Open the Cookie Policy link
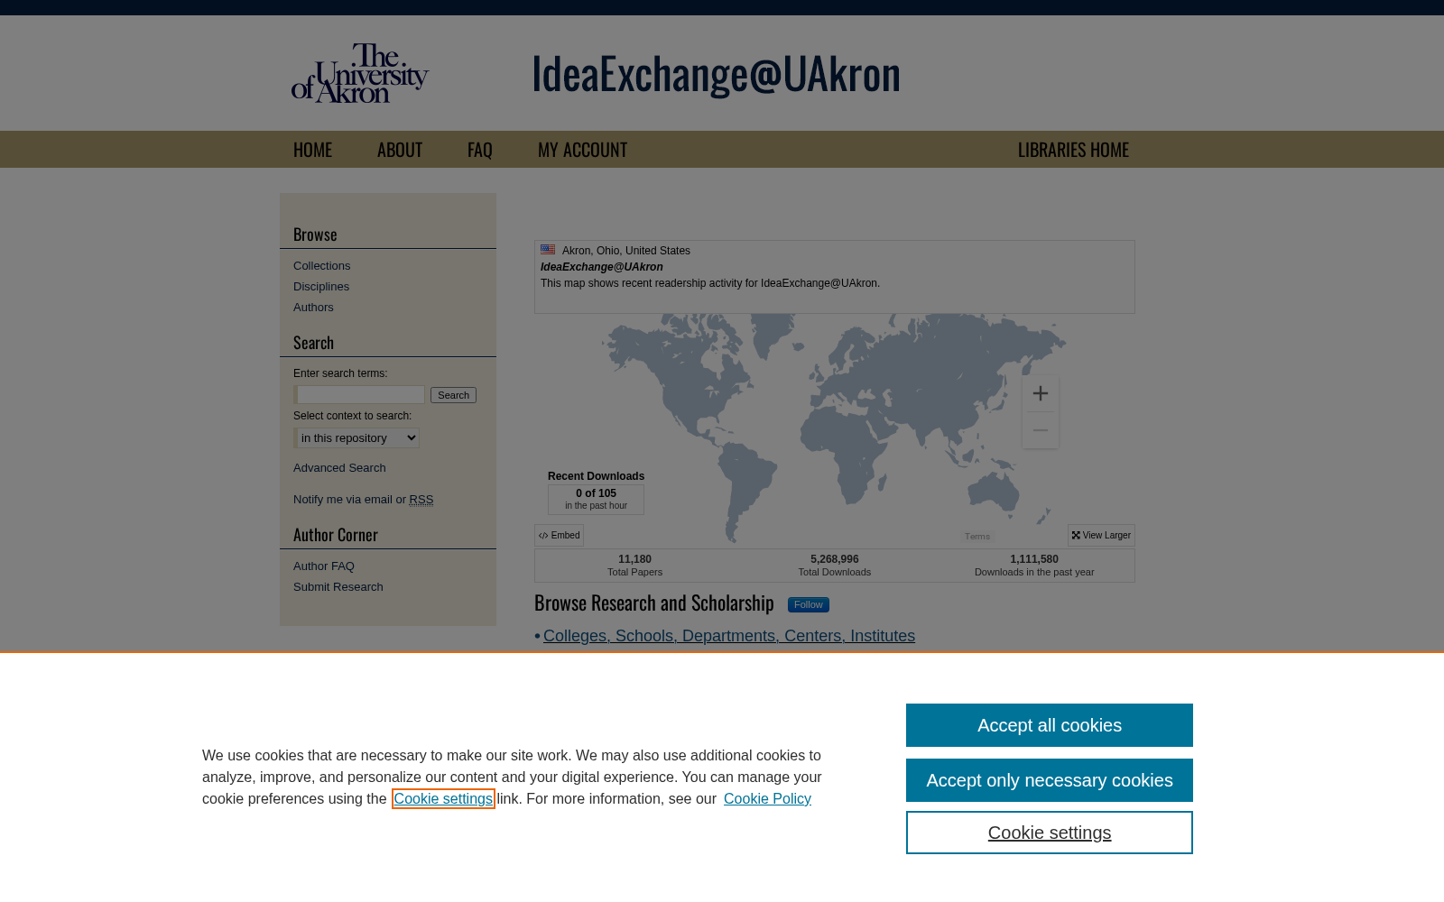The width and height of the screenshot is (1444, 902). pos(767,799)
